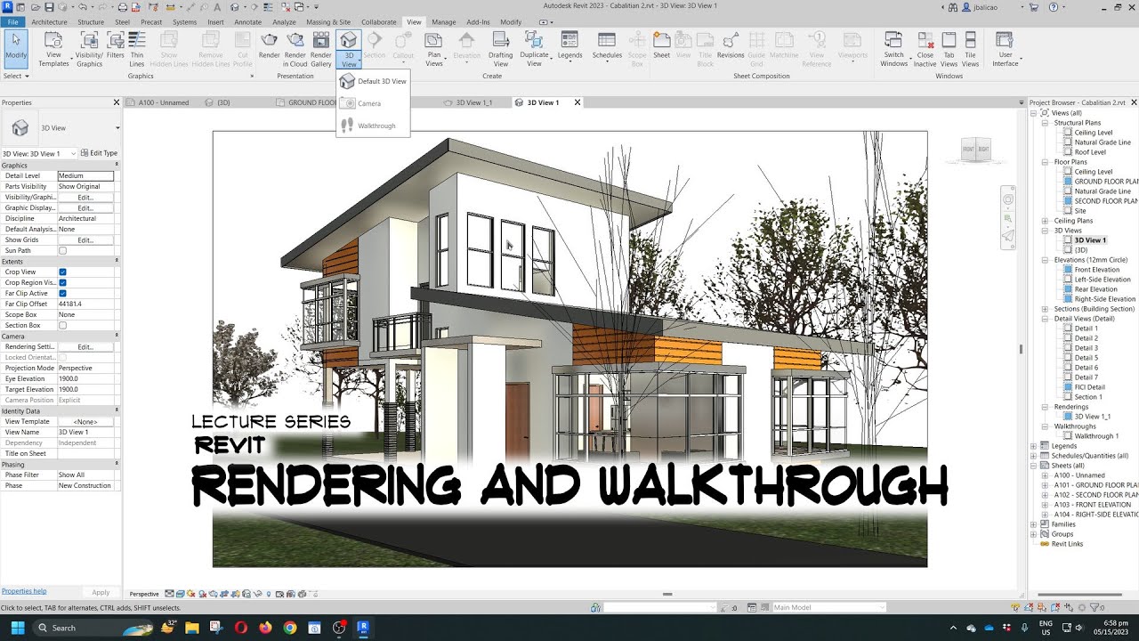The height and width of the screenshot is (641, 1139).
Task: Expand the Families tree node
Action: click(x=1033, y=524)
